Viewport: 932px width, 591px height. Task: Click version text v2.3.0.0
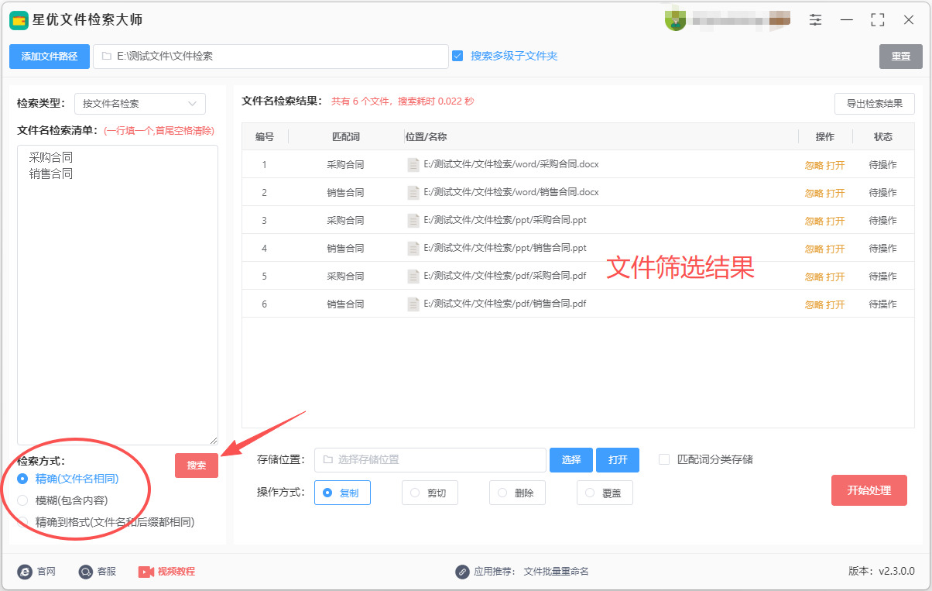coord(896,572)
